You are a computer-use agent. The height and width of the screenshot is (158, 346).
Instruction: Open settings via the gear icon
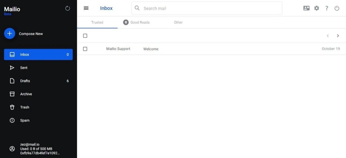pyautogui.click(x=317, y=8)
